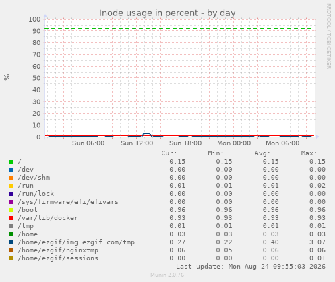Click the Cur: column header

coord(169,153)
